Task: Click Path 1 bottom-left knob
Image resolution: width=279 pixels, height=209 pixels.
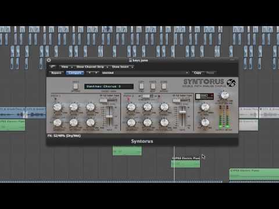Action: click(x=57, y=122)
